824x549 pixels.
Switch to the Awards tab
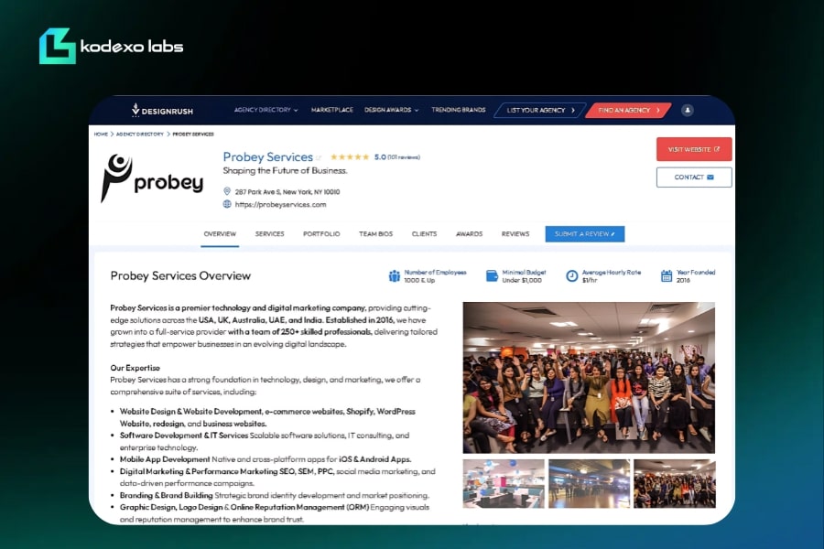(470, 234)
